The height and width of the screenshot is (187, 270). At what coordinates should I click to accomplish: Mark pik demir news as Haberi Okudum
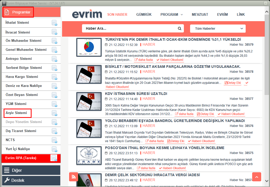click(170, 60)
